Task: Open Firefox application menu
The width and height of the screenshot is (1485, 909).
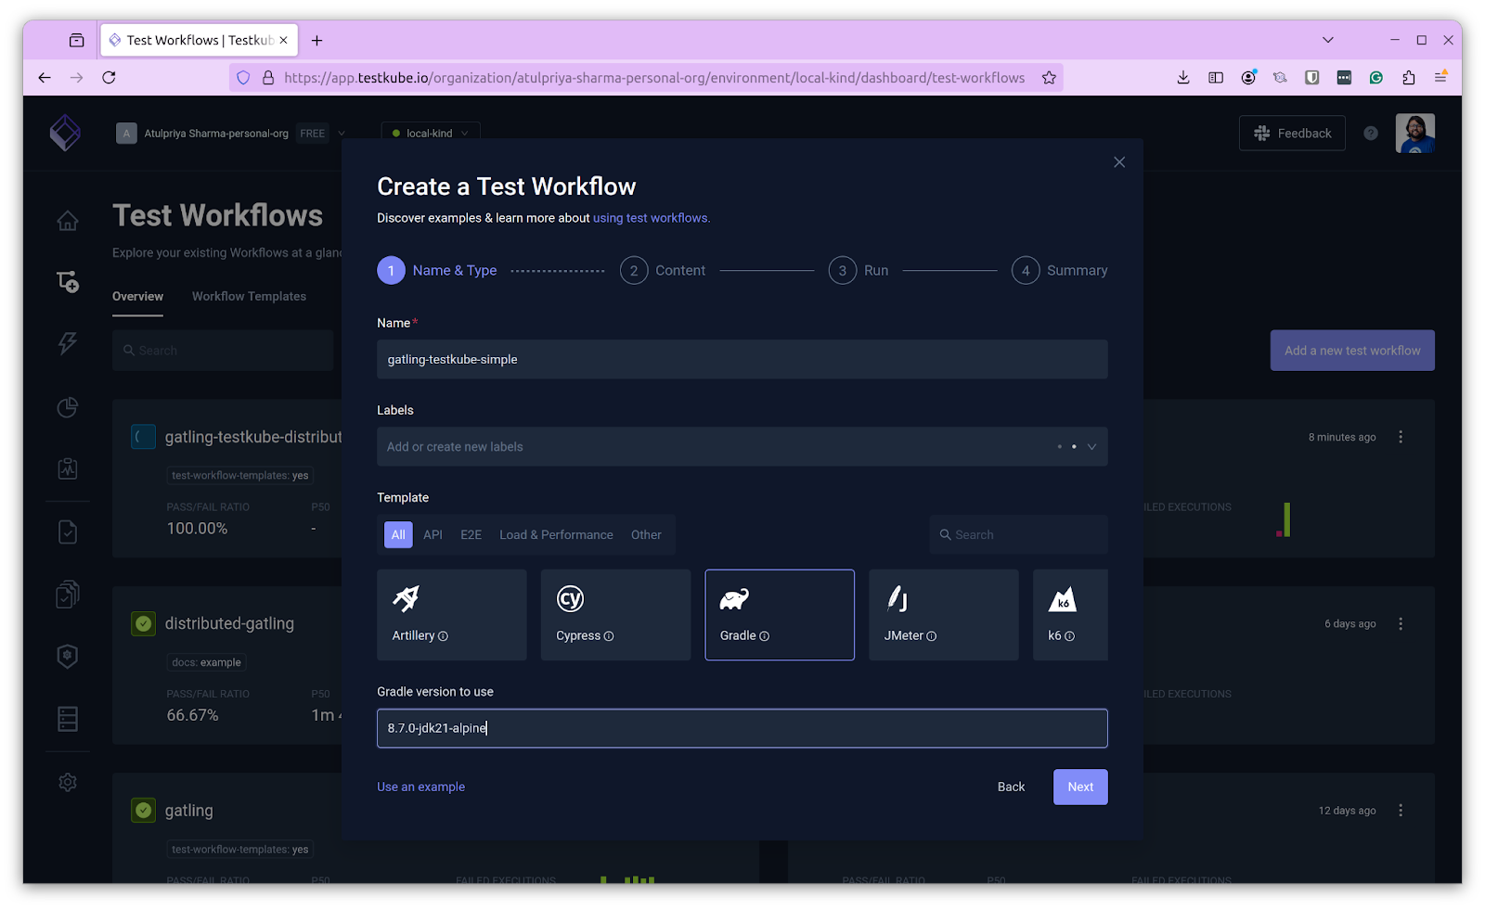Action: [1440, 78]
